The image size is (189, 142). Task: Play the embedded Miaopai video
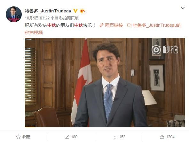coord(105,82)
